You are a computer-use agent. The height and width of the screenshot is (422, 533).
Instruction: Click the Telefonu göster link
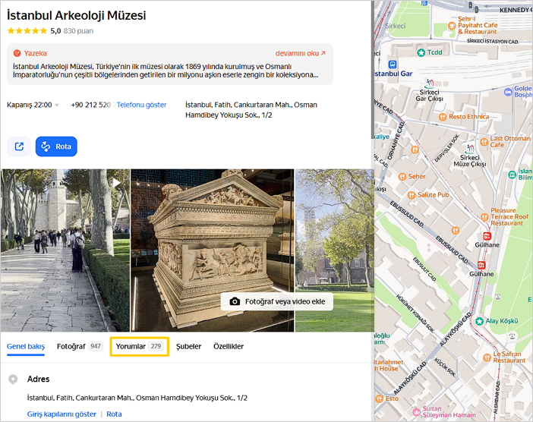[x=142, y=105]
